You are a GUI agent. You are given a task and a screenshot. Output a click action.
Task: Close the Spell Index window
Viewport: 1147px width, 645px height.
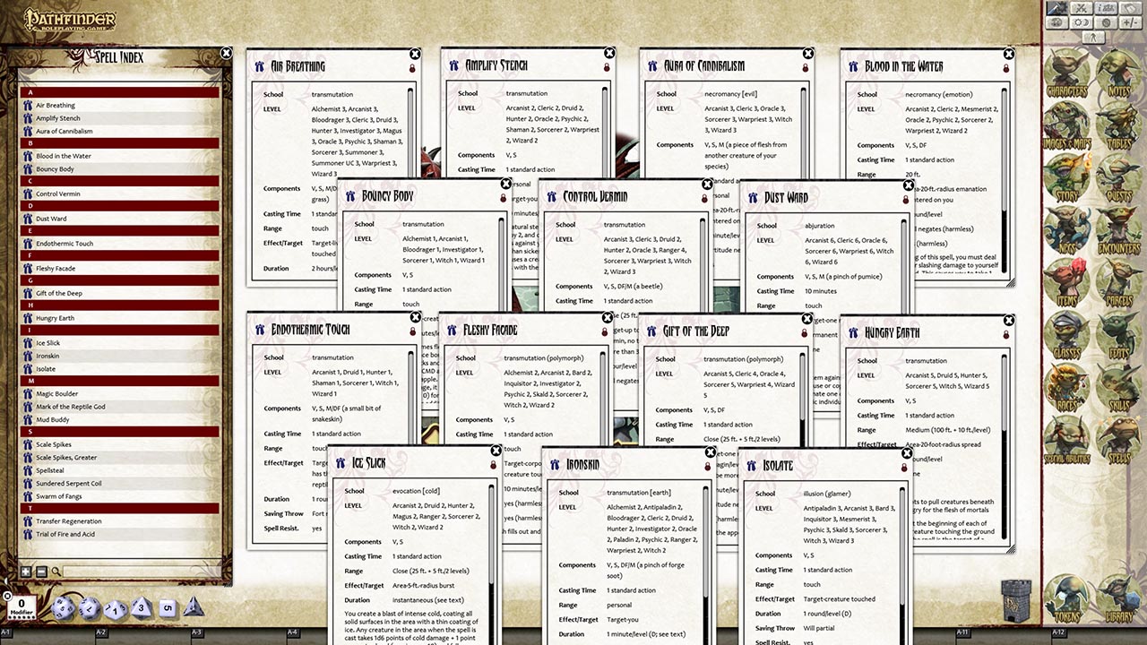[x=226, y=54]
